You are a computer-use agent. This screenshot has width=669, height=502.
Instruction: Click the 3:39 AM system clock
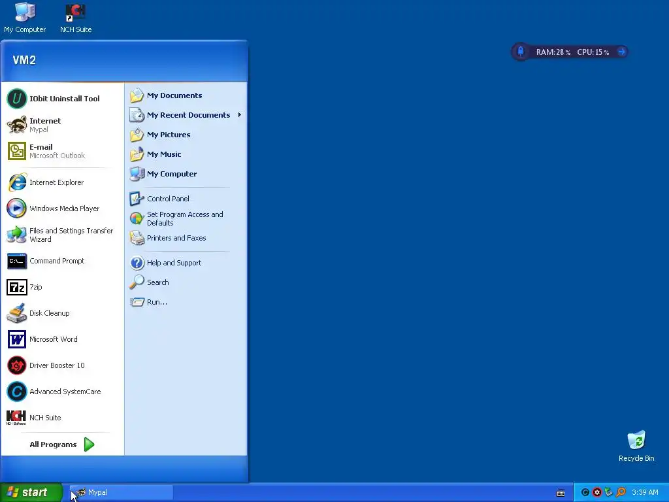(x=645, y=493)
